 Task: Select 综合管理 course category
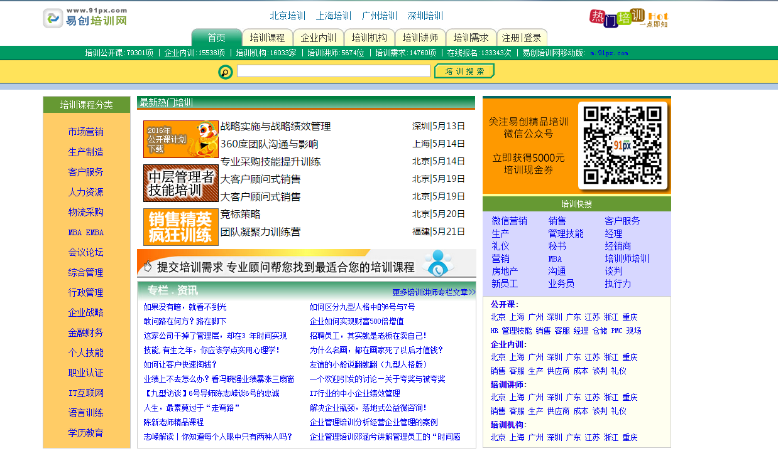tap(86, 272)
